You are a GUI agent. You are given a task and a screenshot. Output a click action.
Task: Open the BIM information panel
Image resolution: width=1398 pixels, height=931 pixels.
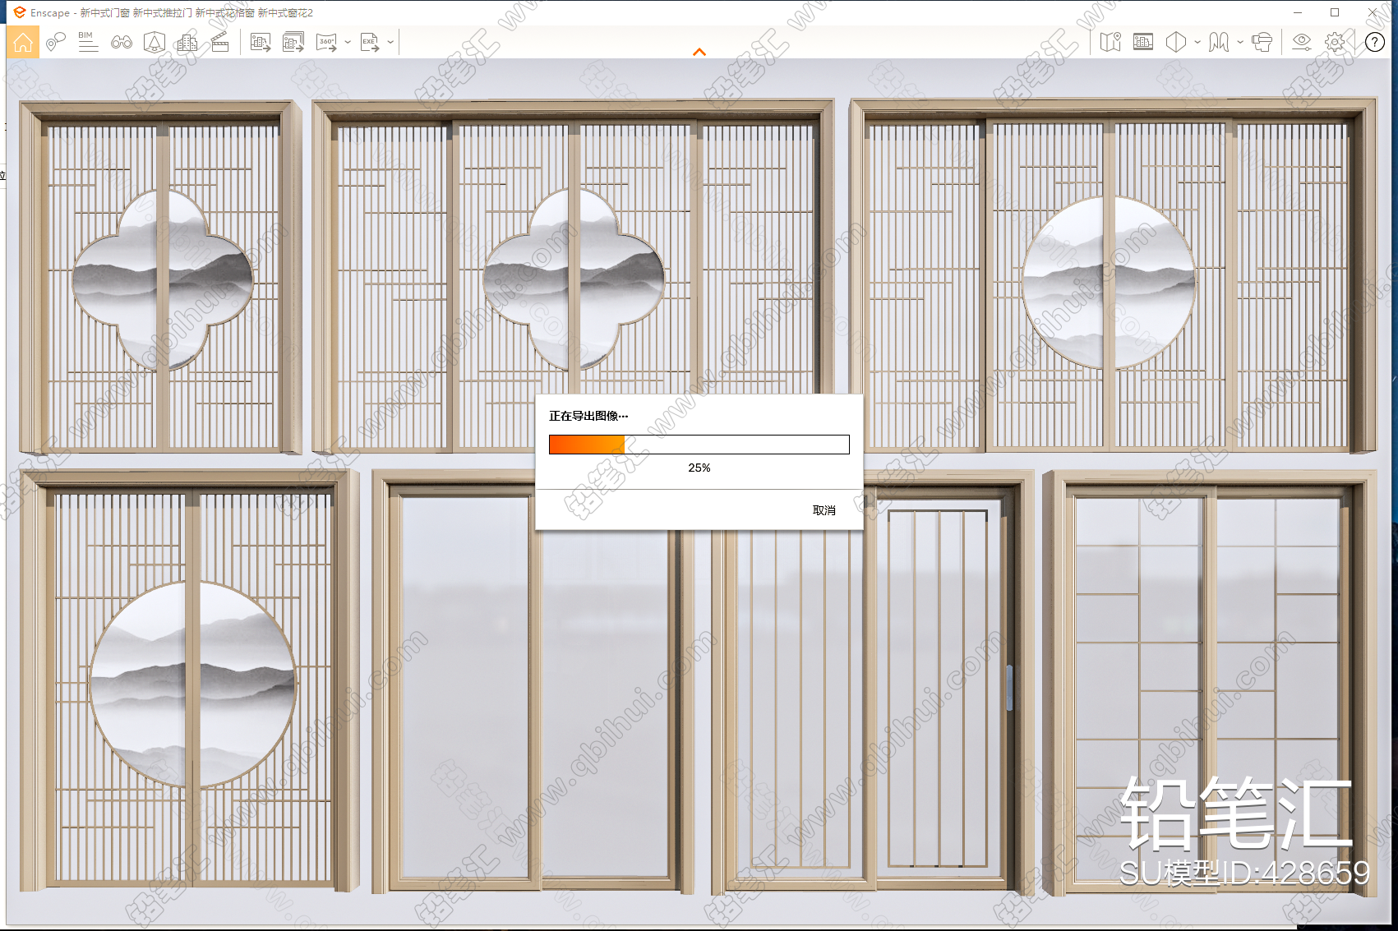click(88, 42)
